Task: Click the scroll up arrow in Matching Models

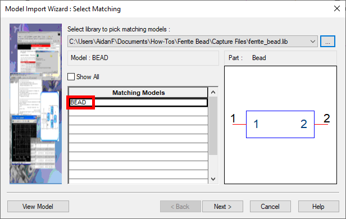Action: coord(213,92)
